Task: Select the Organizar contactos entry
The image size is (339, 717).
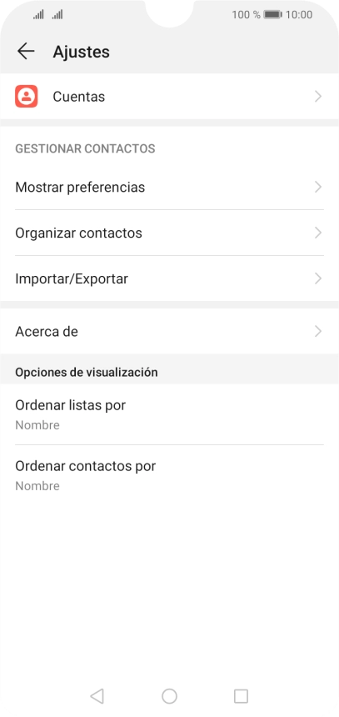Action: click(x=170, y=233)
